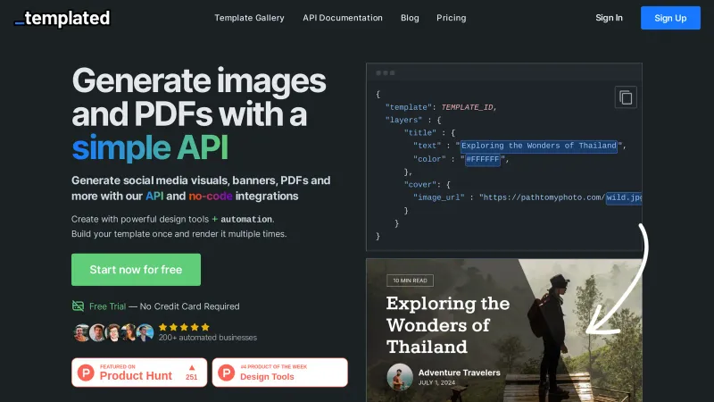Click the Start now for free button
This screenshot has height=402, width=714.
click(x=136, y=270)
